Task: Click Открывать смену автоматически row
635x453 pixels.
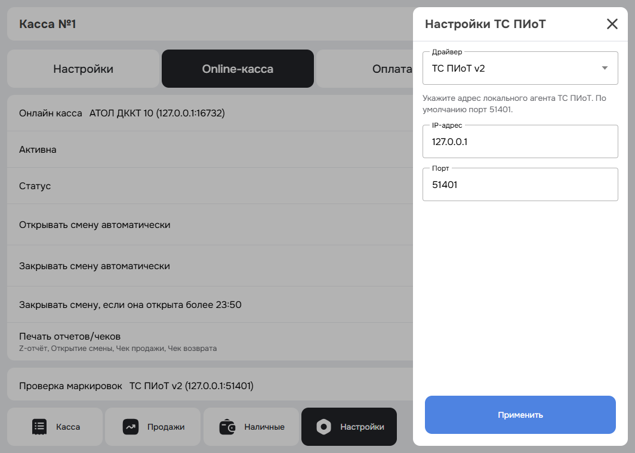Action: [x=210, y=224]
